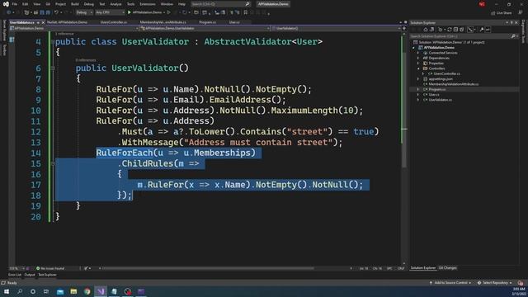Open the Any CPU platform dropdown

(110, 12)
